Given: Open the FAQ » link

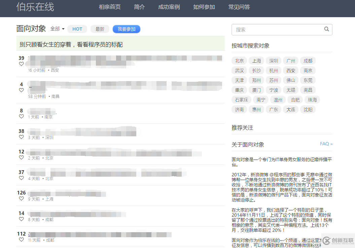Looking at the screenshot, I should click(x=326, y=144).
